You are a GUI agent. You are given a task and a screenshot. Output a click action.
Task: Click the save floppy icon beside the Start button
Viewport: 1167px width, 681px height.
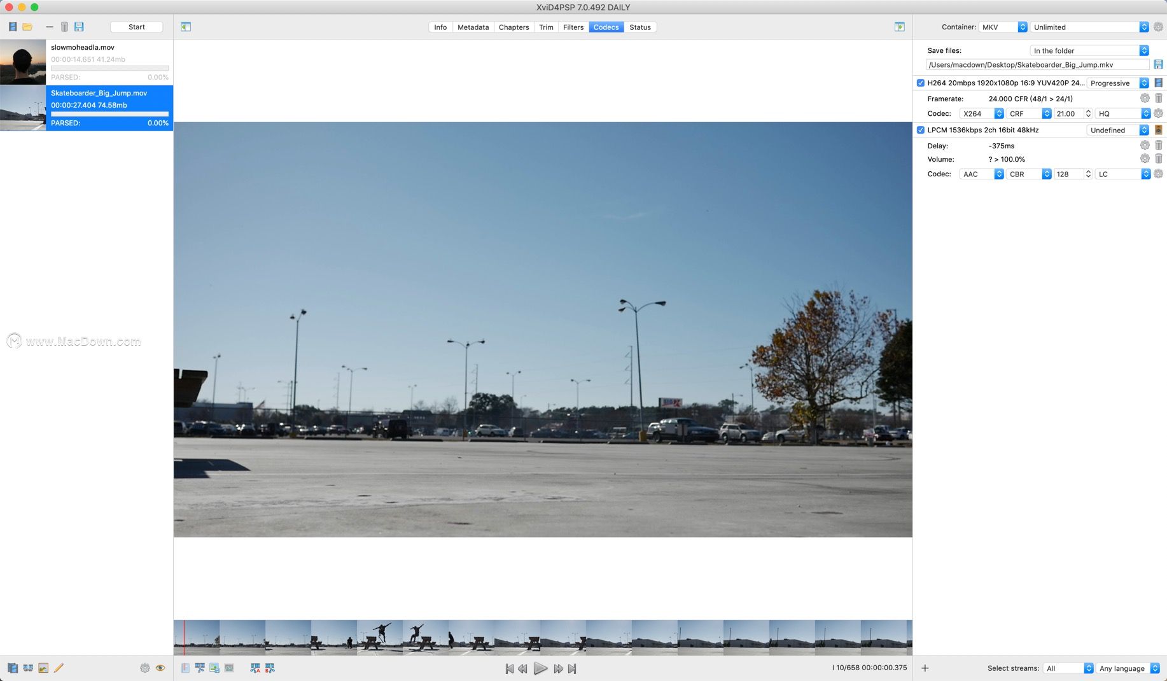(79, 27)
